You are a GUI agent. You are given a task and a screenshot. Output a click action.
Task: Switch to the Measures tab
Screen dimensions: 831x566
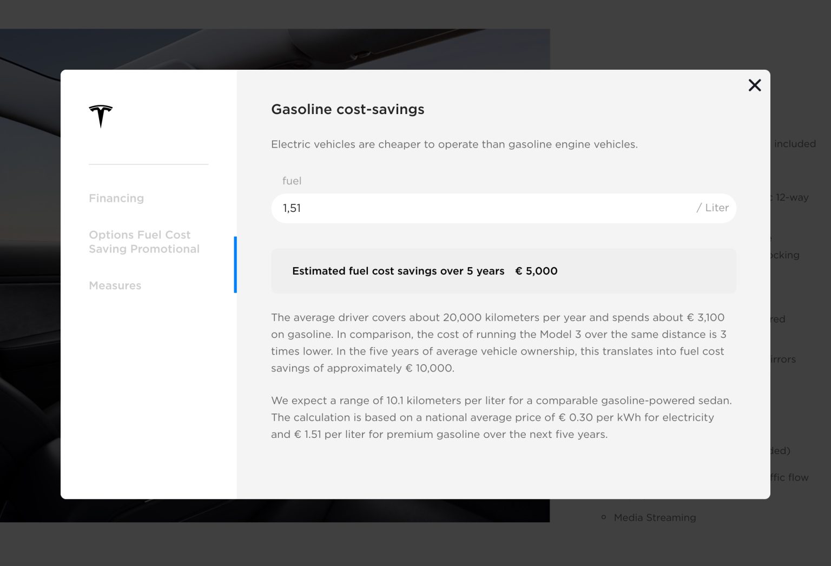[115, 285]
